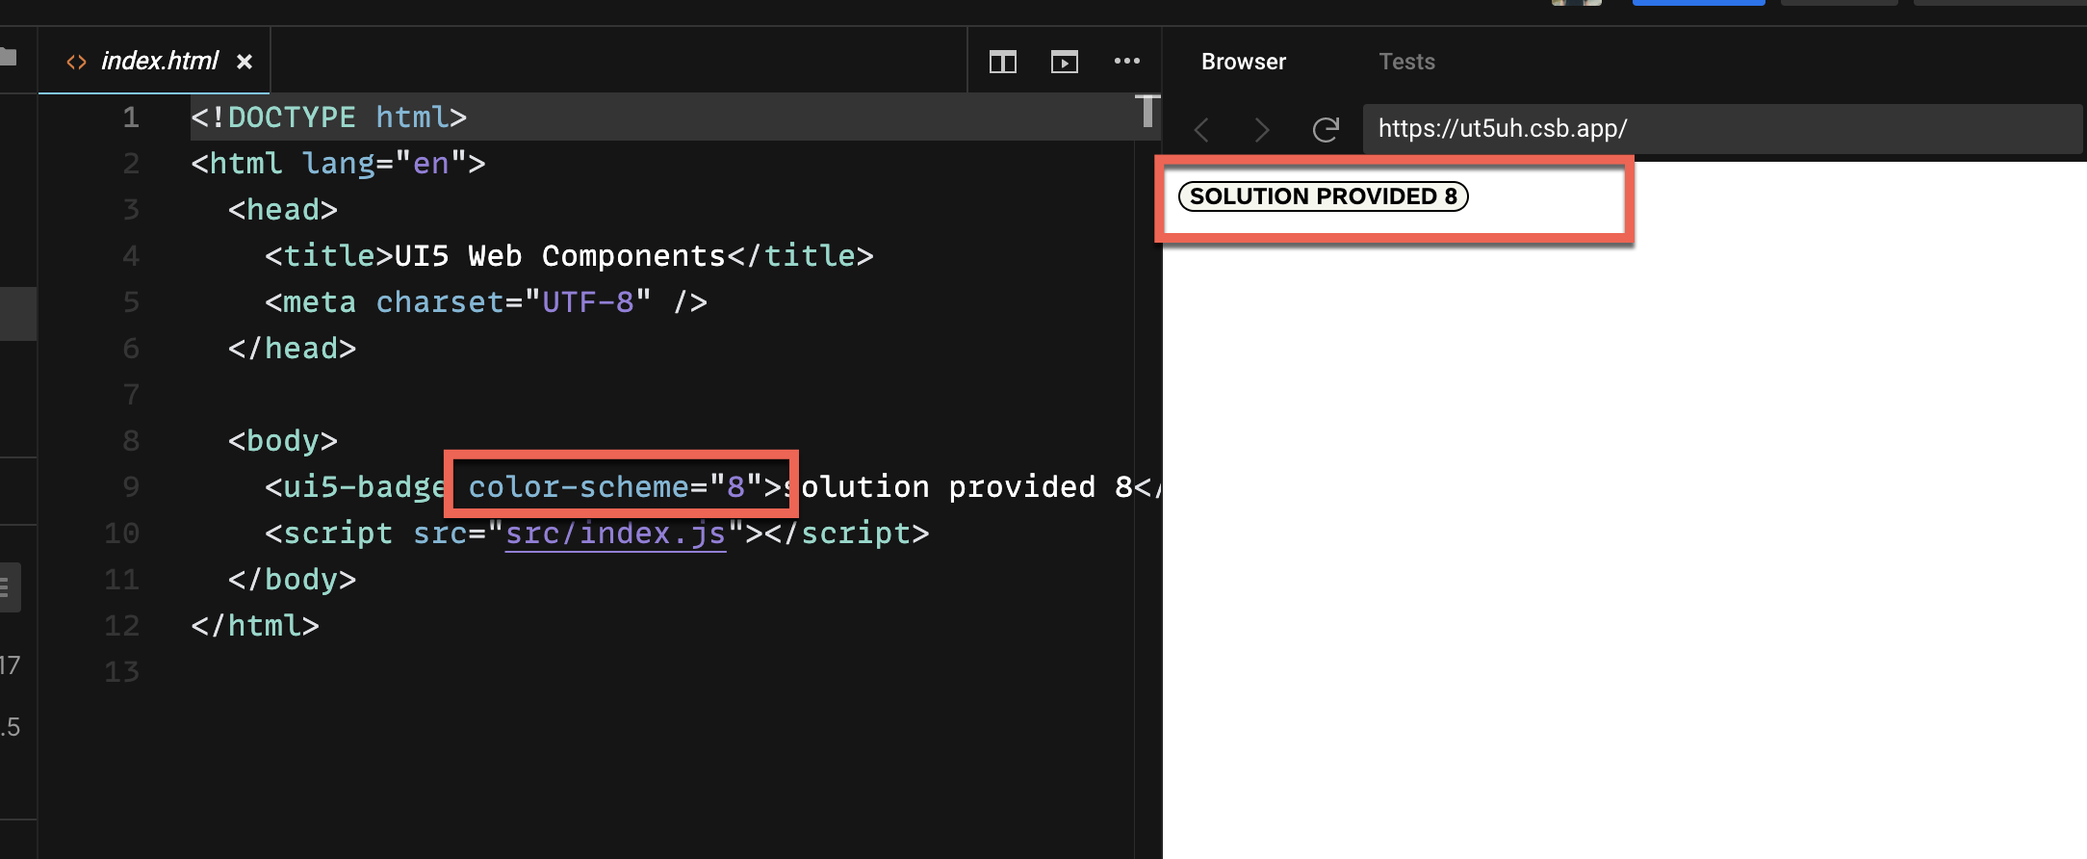The image size is (2087, 859).
Task: Close the index.html editor tab
Action: click(245, 62)
